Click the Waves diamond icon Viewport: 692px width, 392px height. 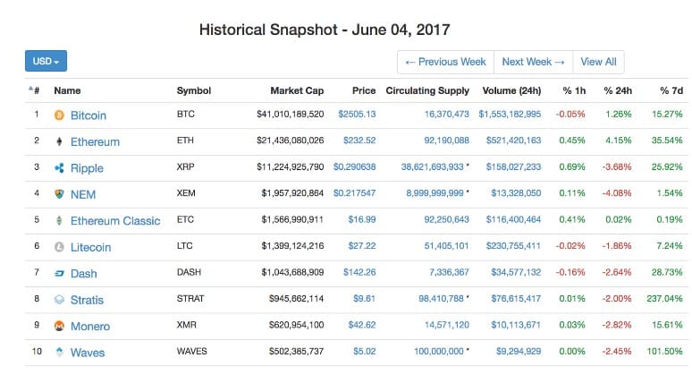coord(59,353)
